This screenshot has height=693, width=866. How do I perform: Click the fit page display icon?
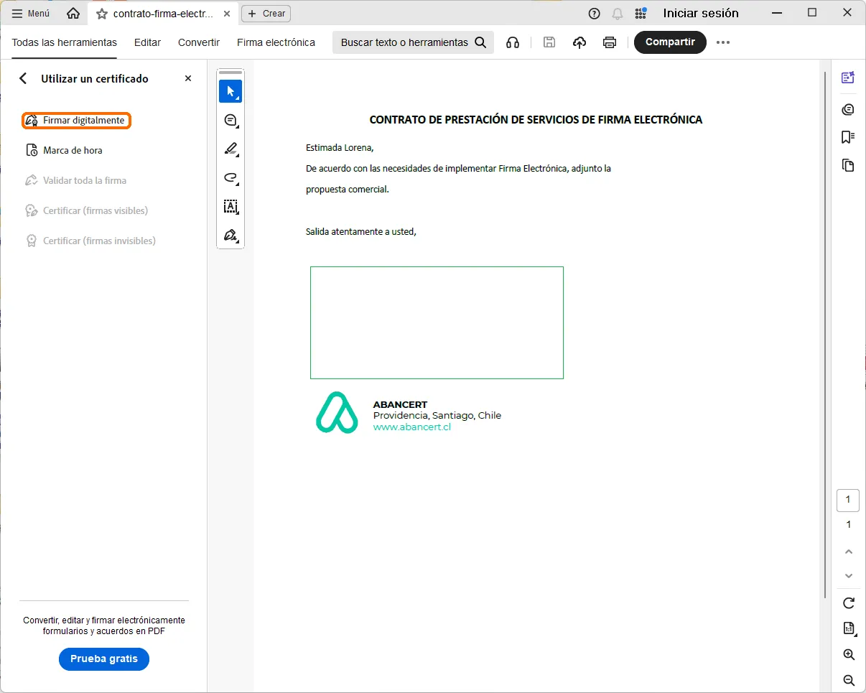[849, 628]
